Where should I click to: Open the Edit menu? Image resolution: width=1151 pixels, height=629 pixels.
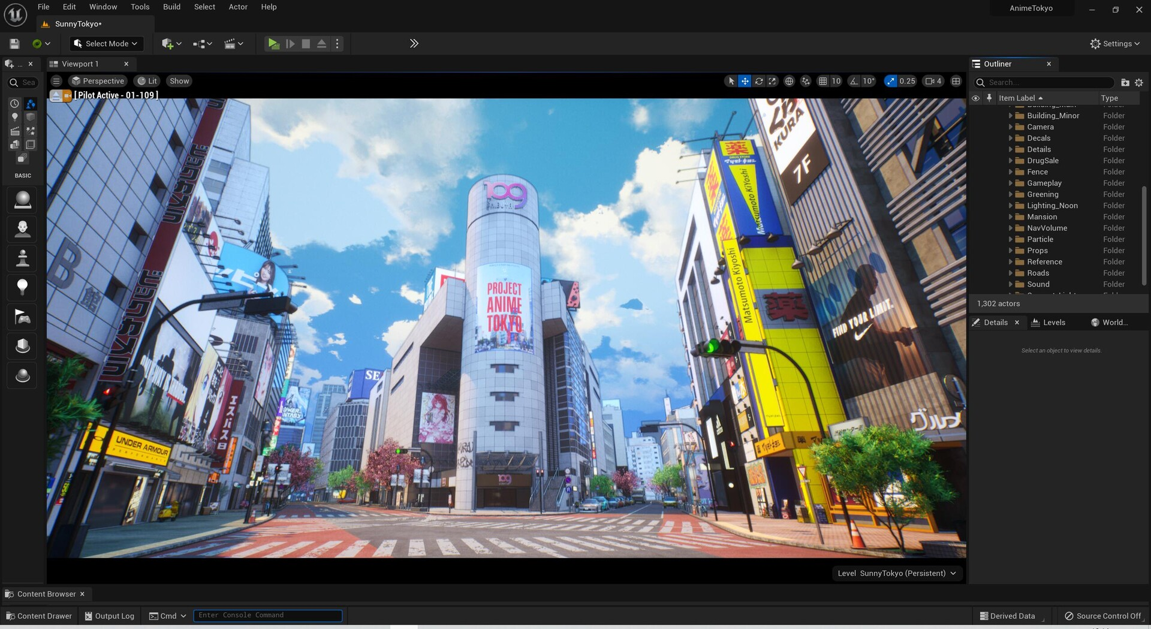[x=70, y=7]
